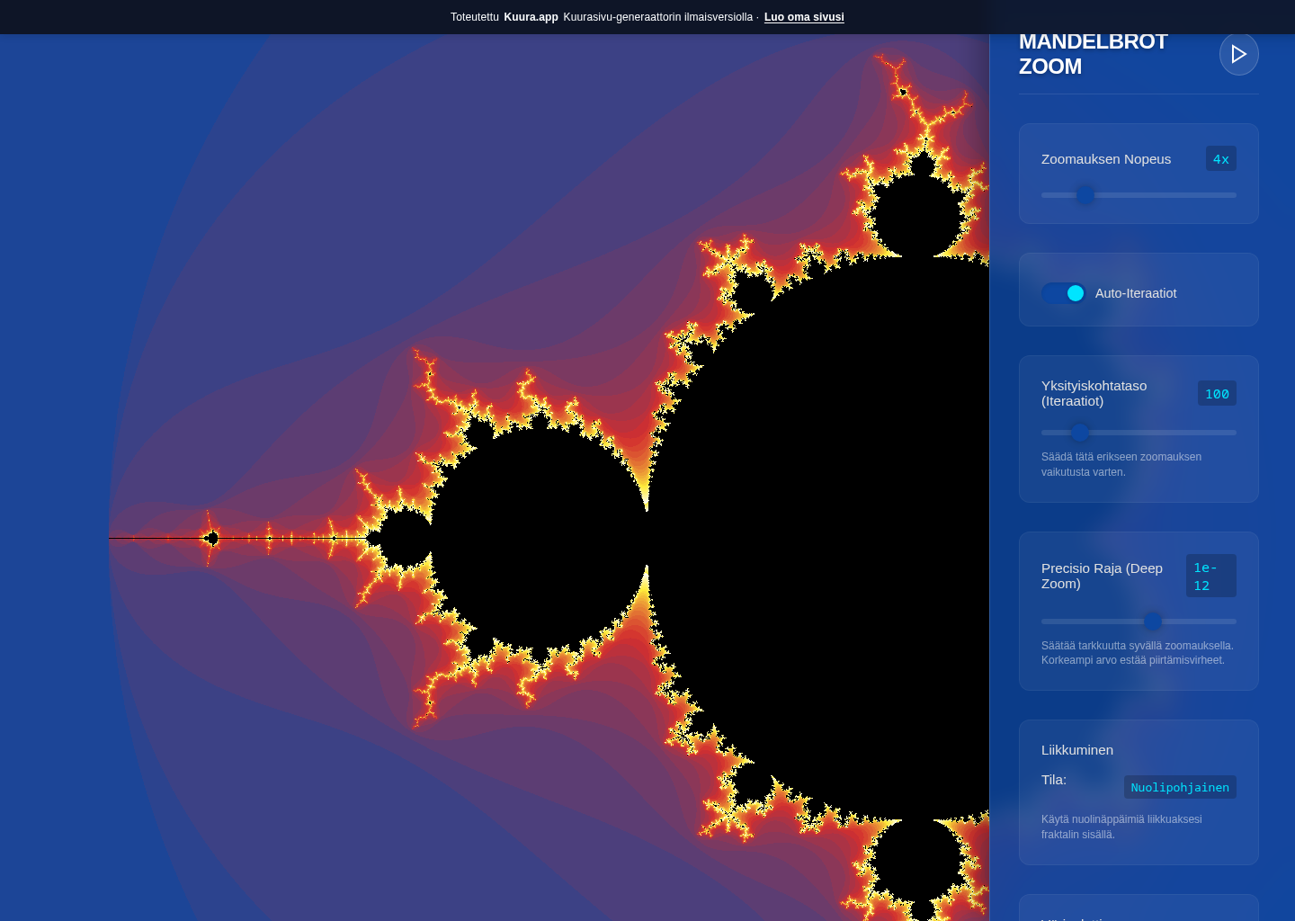Click the Auto-Iteraatiot label text

pos(1136,293)
